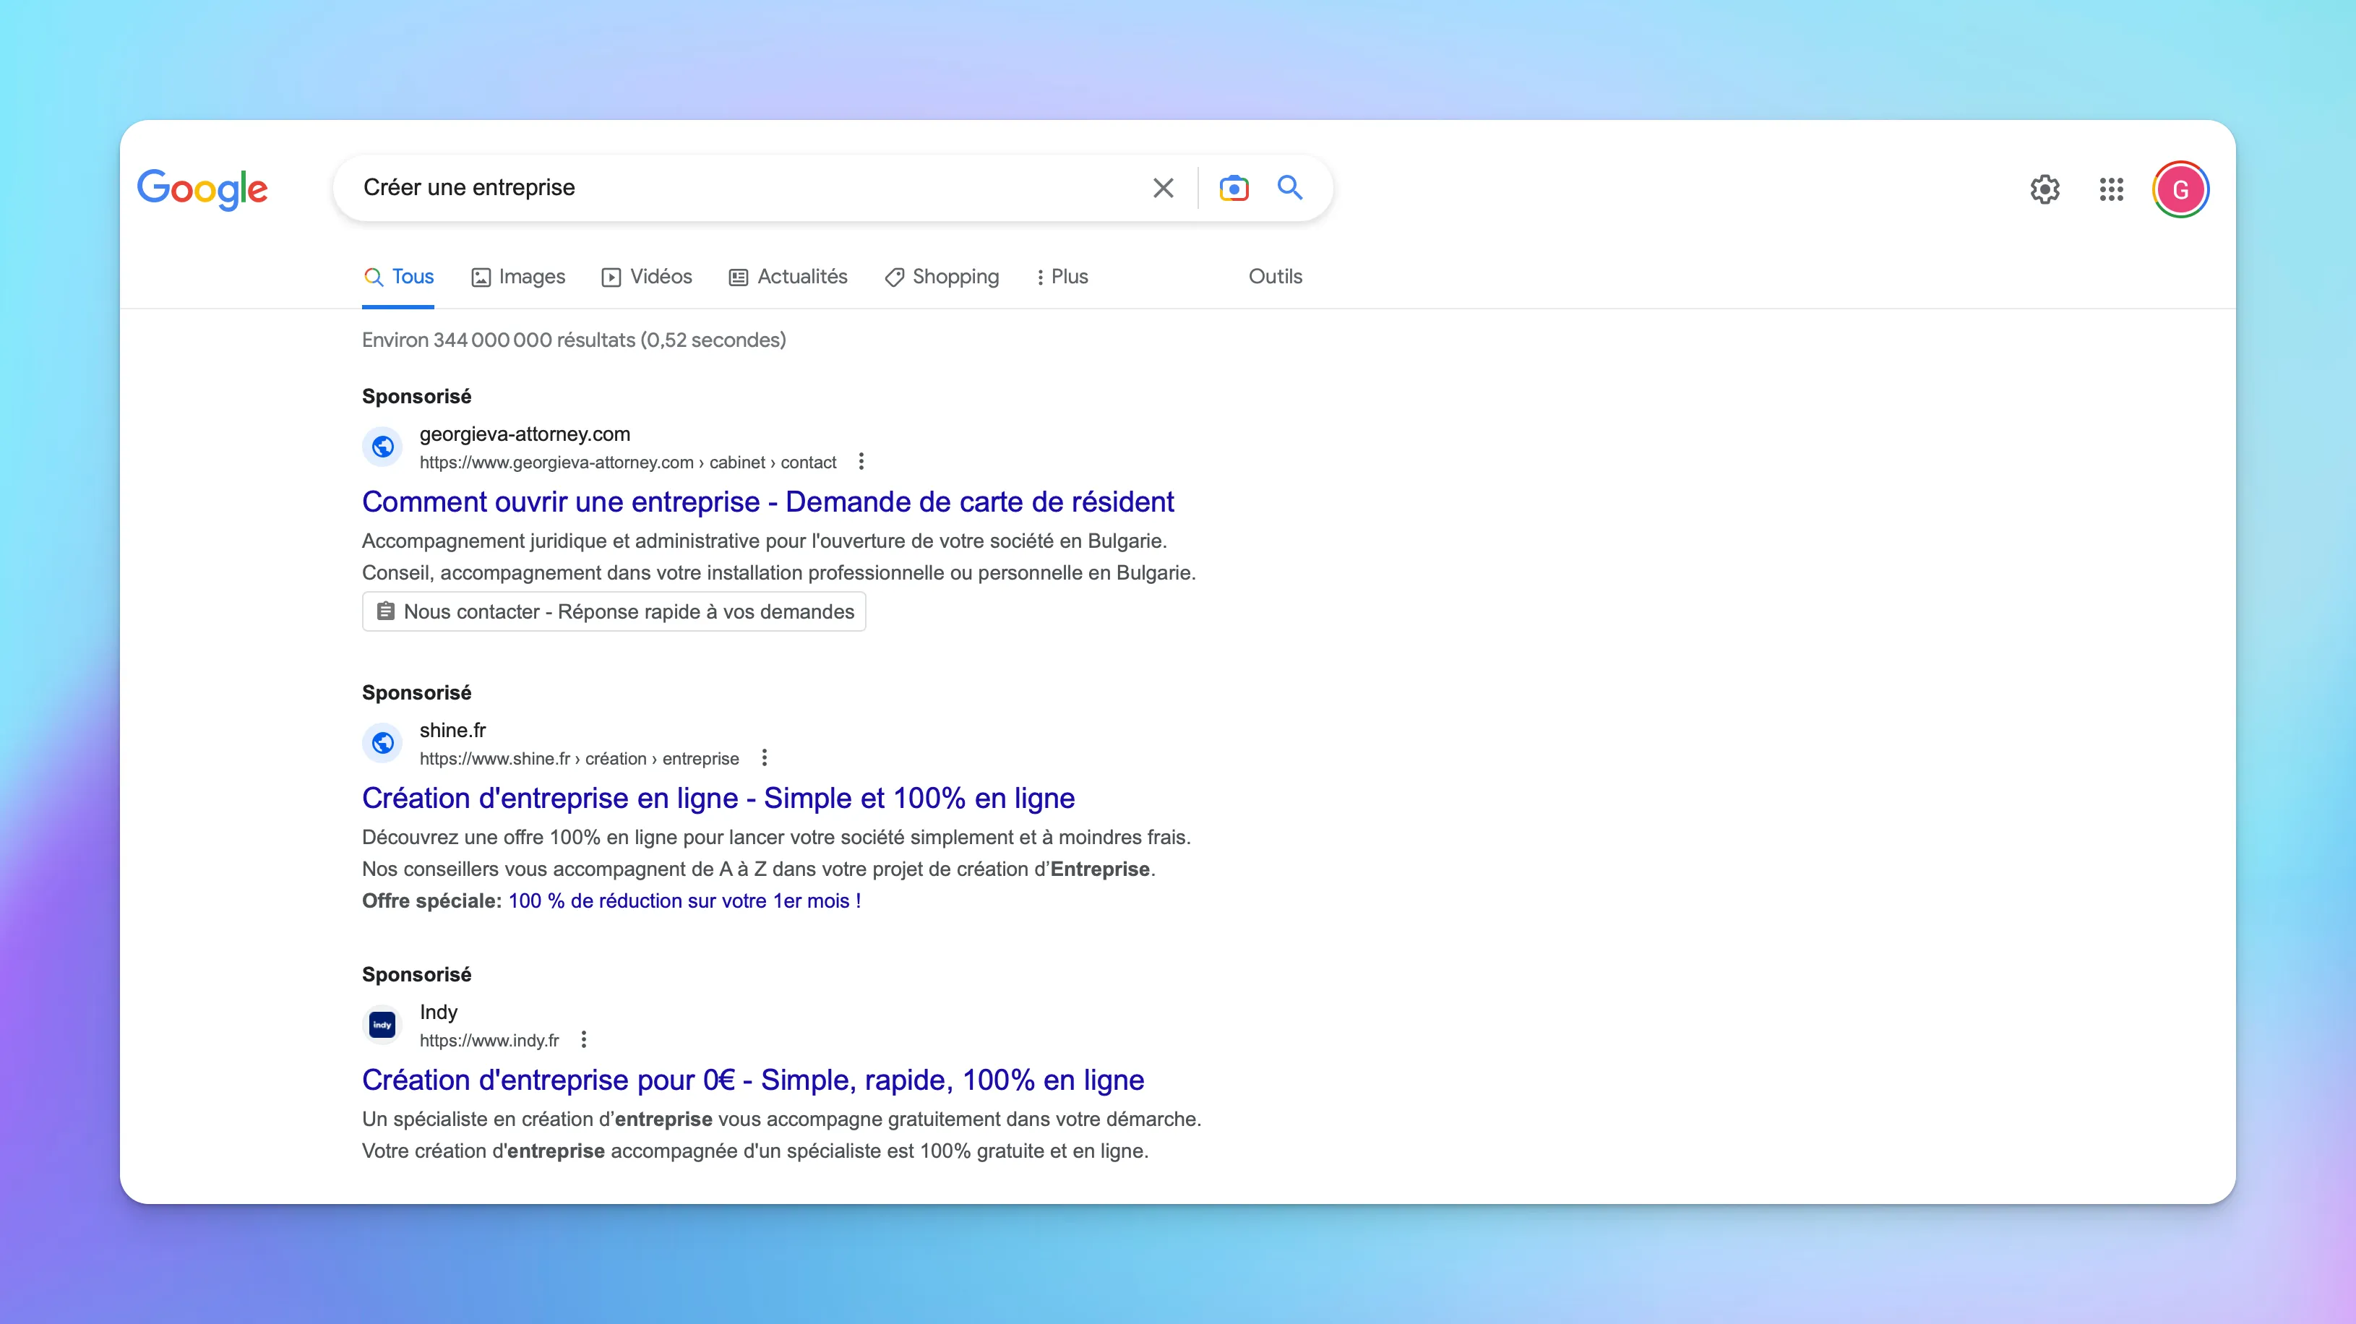Click the georgieva-attorney.com site name
2356x1324 pixels.
(x=525, y=434)
